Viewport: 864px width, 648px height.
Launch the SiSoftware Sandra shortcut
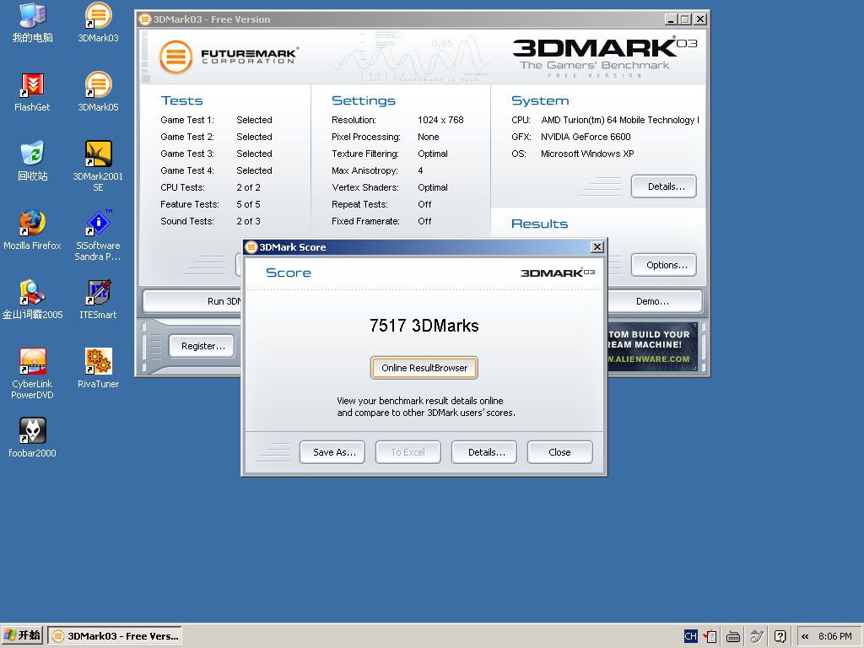[98, 235]
